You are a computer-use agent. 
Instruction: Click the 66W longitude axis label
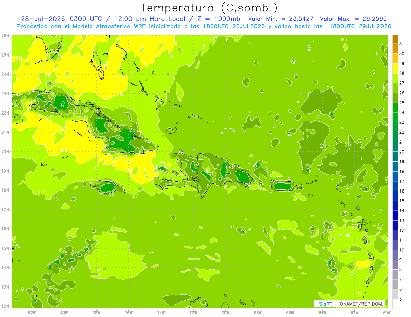click(x=290, y=312)
